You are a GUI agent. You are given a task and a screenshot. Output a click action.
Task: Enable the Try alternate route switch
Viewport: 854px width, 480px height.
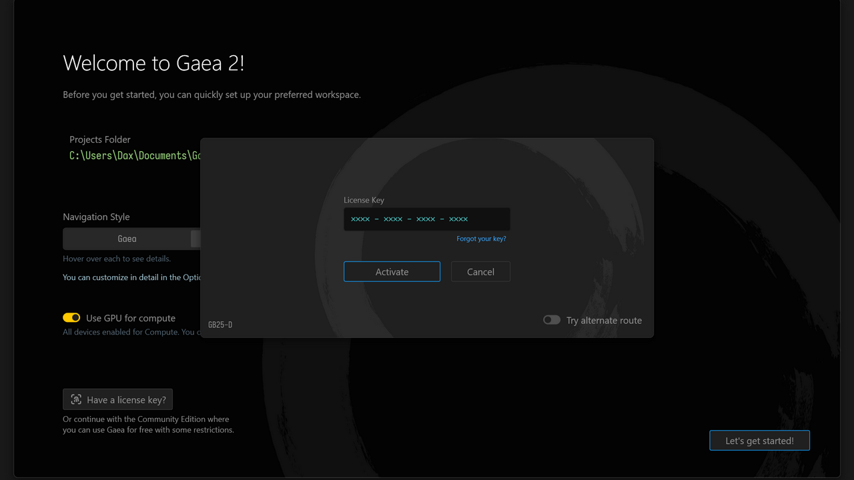click(552, 320)
